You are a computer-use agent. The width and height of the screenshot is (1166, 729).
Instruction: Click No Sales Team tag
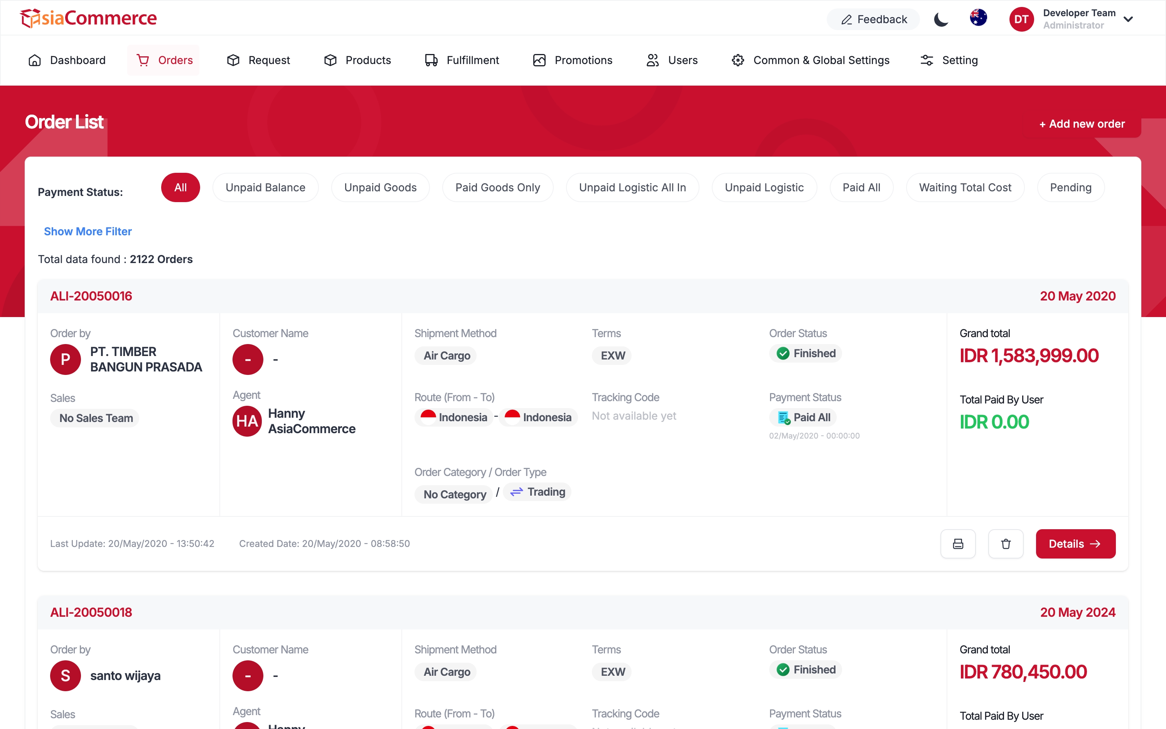(95, 418)
